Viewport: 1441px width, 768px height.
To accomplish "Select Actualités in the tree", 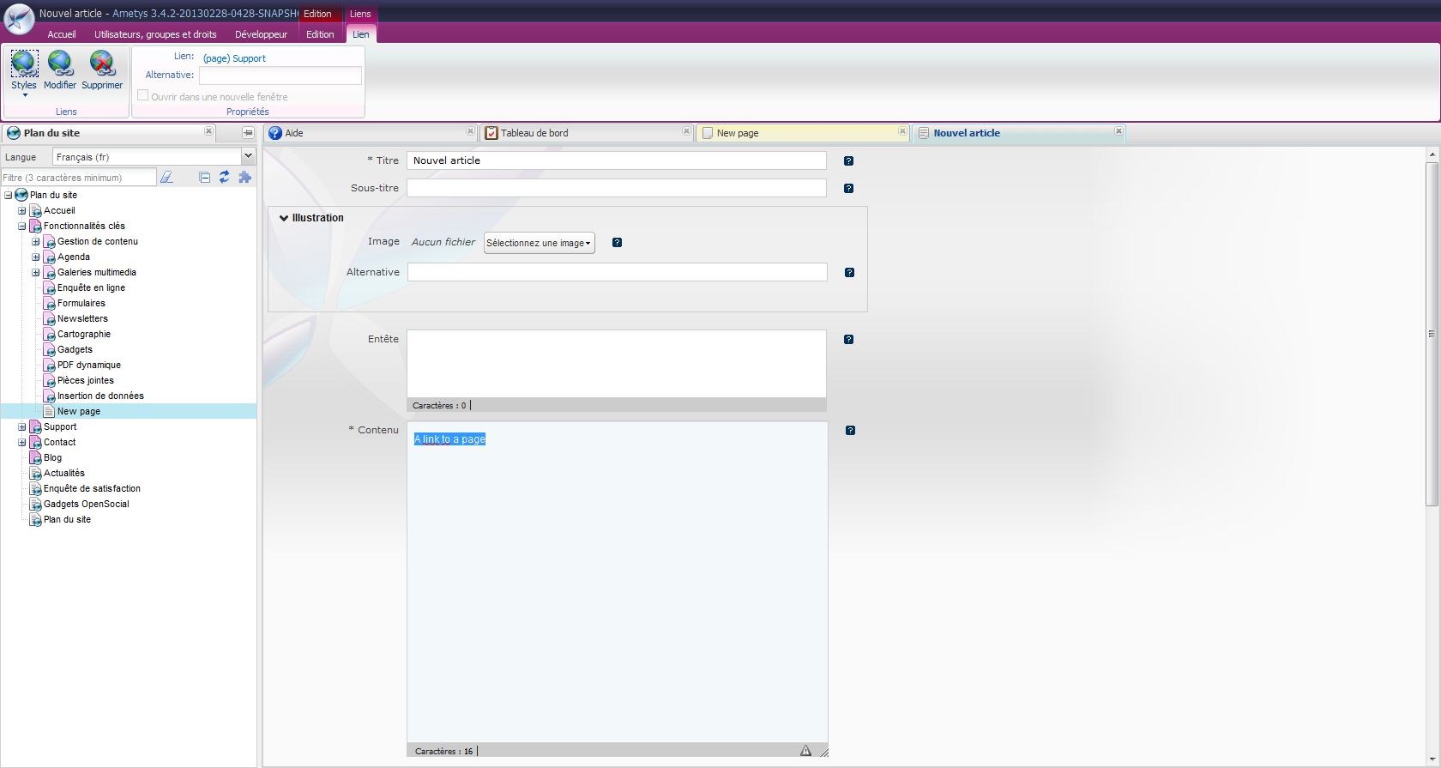I will 64,473.
